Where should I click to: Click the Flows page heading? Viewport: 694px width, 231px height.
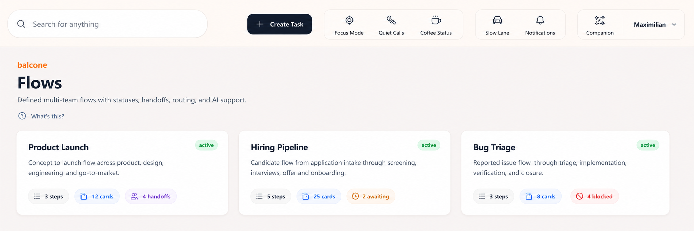(40, 83)
